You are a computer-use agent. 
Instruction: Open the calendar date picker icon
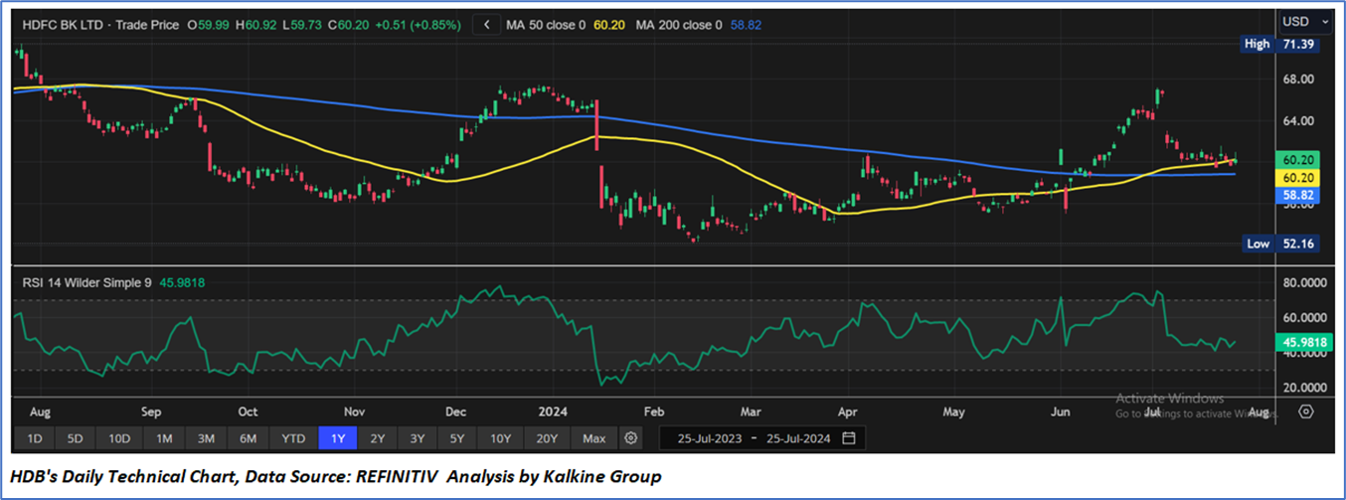click(x=848, y=438)
